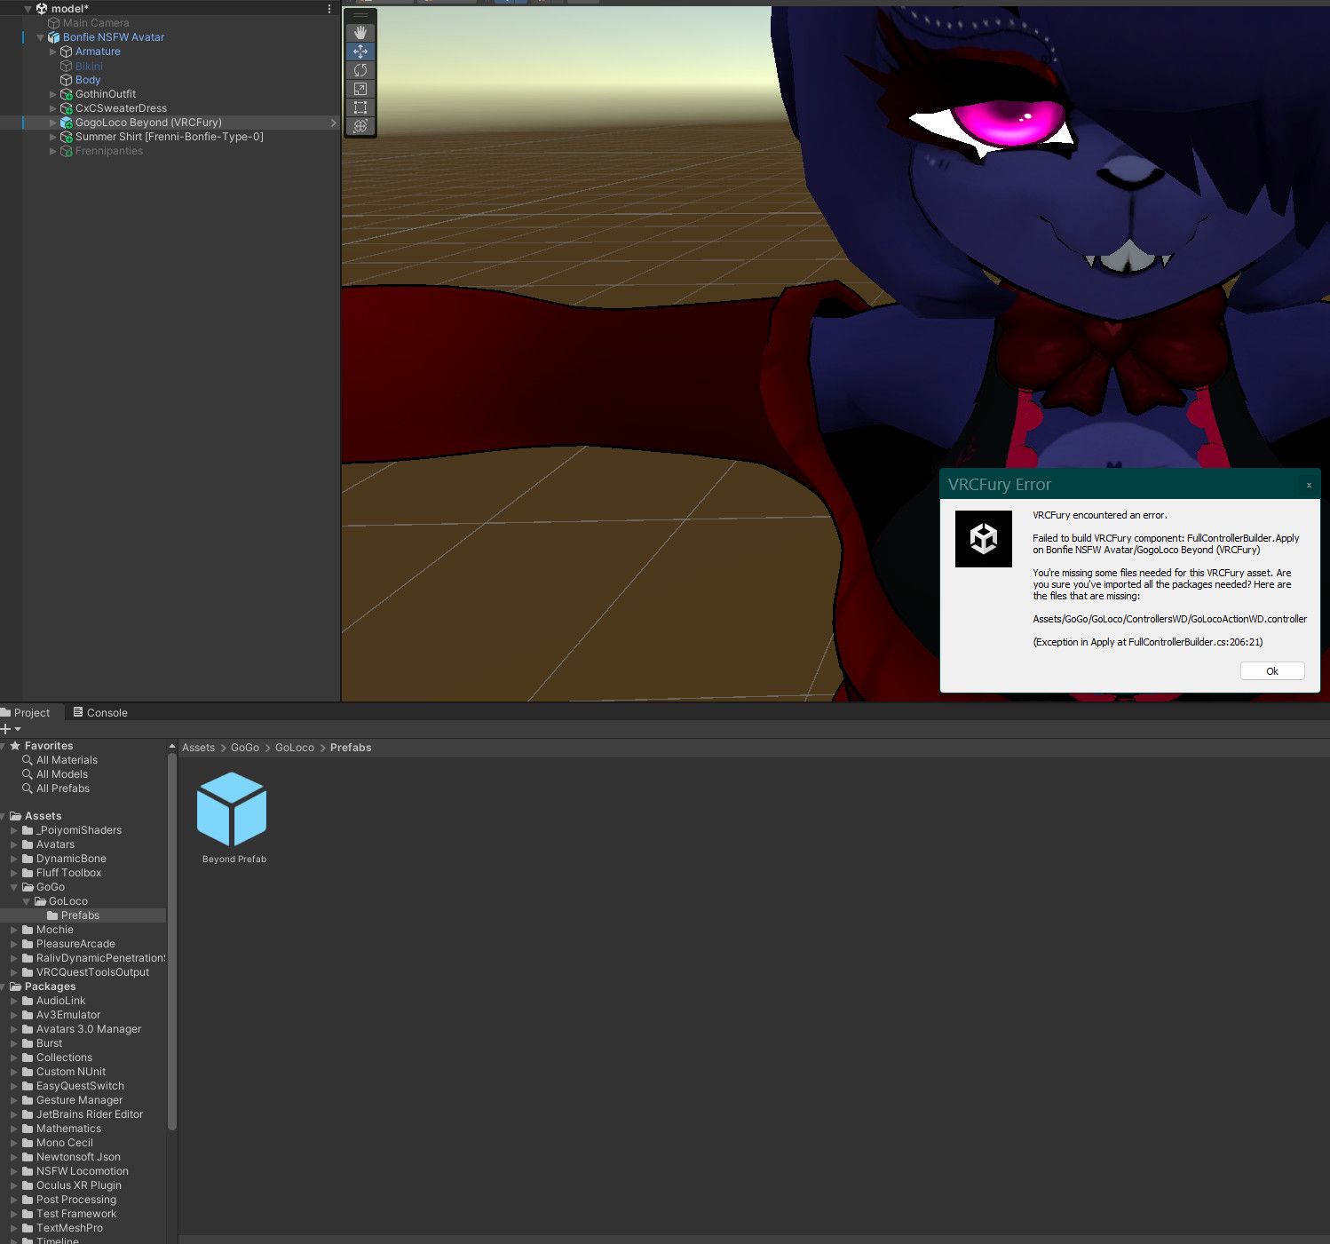1330x1244 pixels.
Task: Go to GoLoco in the breadcrumb path
Action: pos(295,748)
